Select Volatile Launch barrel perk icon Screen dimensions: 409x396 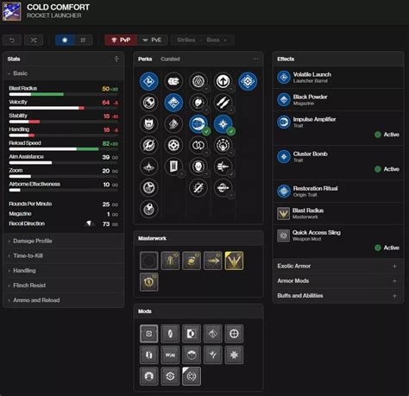[x=149, y=82]
